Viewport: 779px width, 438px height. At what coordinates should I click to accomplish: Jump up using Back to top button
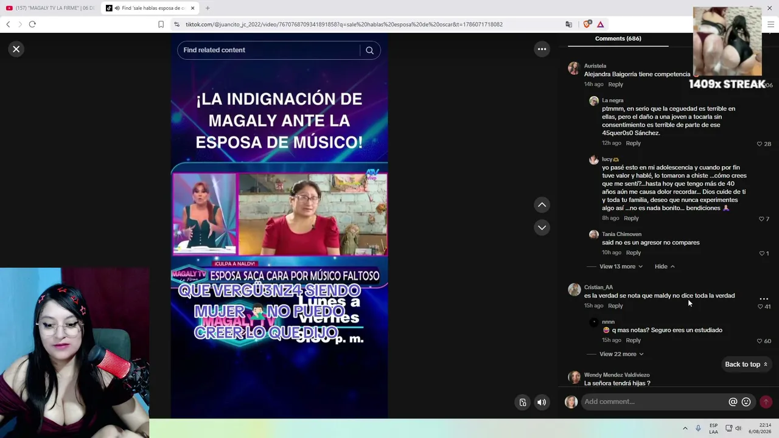click(x=746, y=364)
